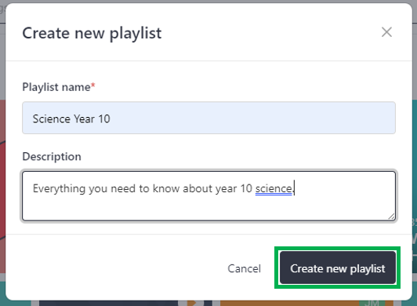Focus the Playlist name input field
Screen dimensions: 417x306
[x=208, y=118]
